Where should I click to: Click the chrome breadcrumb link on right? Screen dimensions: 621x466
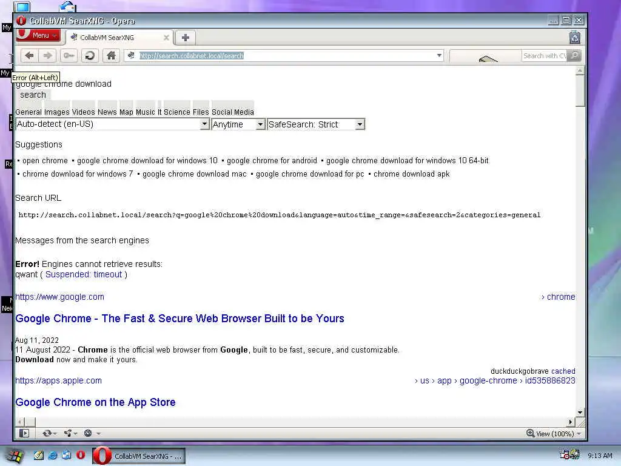pyautogui.click(x=558, y=297)
